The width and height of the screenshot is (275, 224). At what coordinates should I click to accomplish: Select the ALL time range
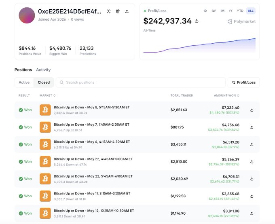[x=251, y=11]
